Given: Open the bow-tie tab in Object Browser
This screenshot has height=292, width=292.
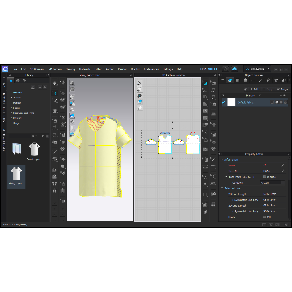Looking at the screenshot, I should click(x=276, y=80).
